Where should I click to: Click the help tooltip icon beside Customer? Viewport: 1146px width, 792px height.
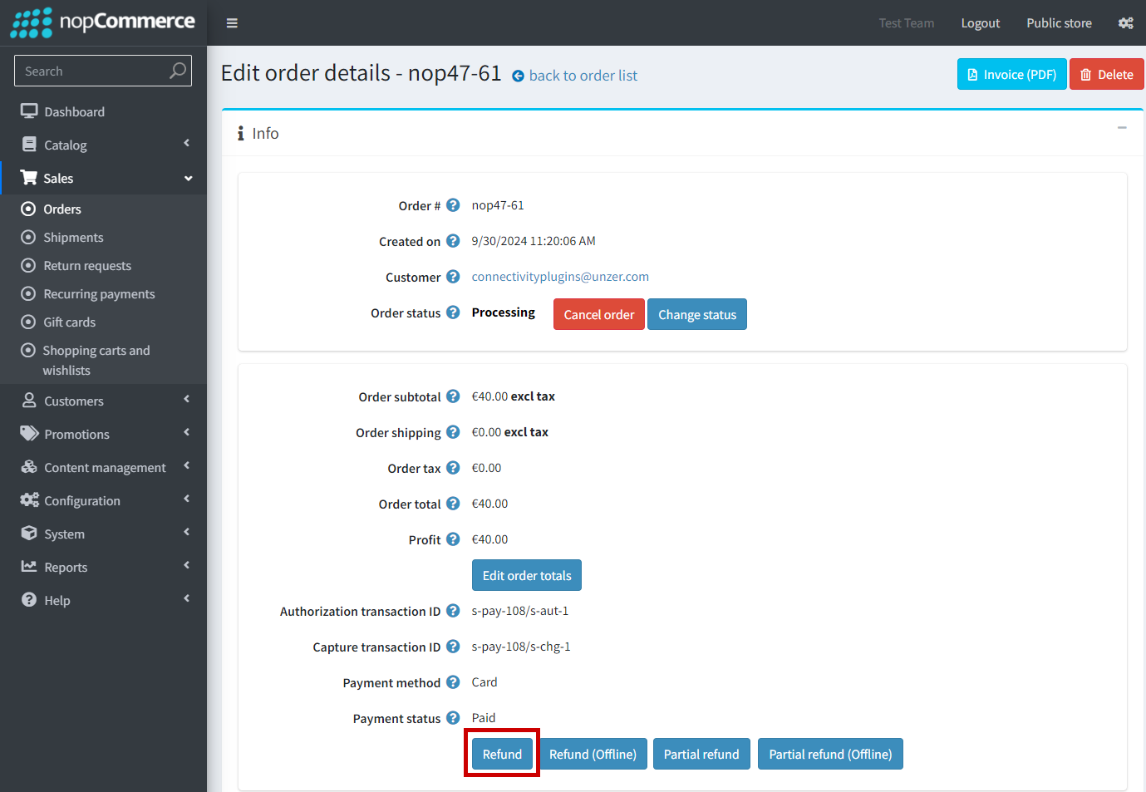coord(453,277)
